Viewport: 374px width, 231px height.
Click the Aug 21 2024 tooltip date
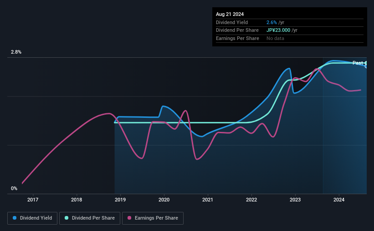(x=230, y=14)
